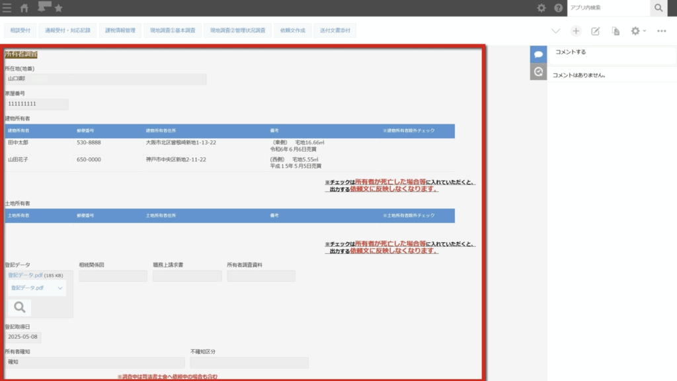Switch to 現地調査①基本調査 tab

pyautogui.click(x=173, y=30)
